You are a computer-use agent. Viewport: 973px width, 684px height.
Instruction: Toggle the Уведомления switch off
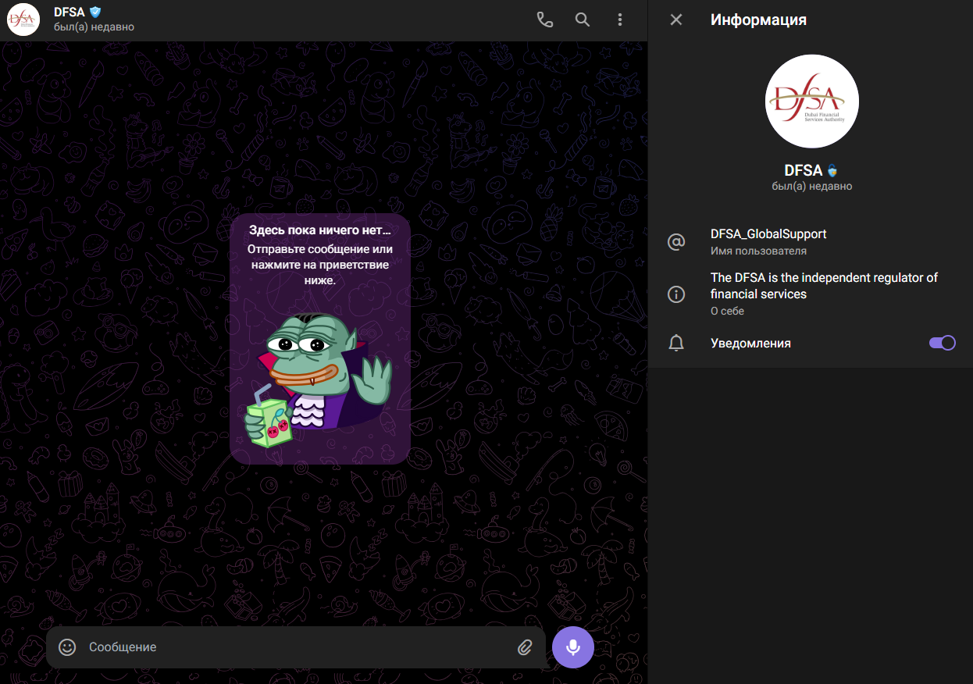click(x=942, y=343)
